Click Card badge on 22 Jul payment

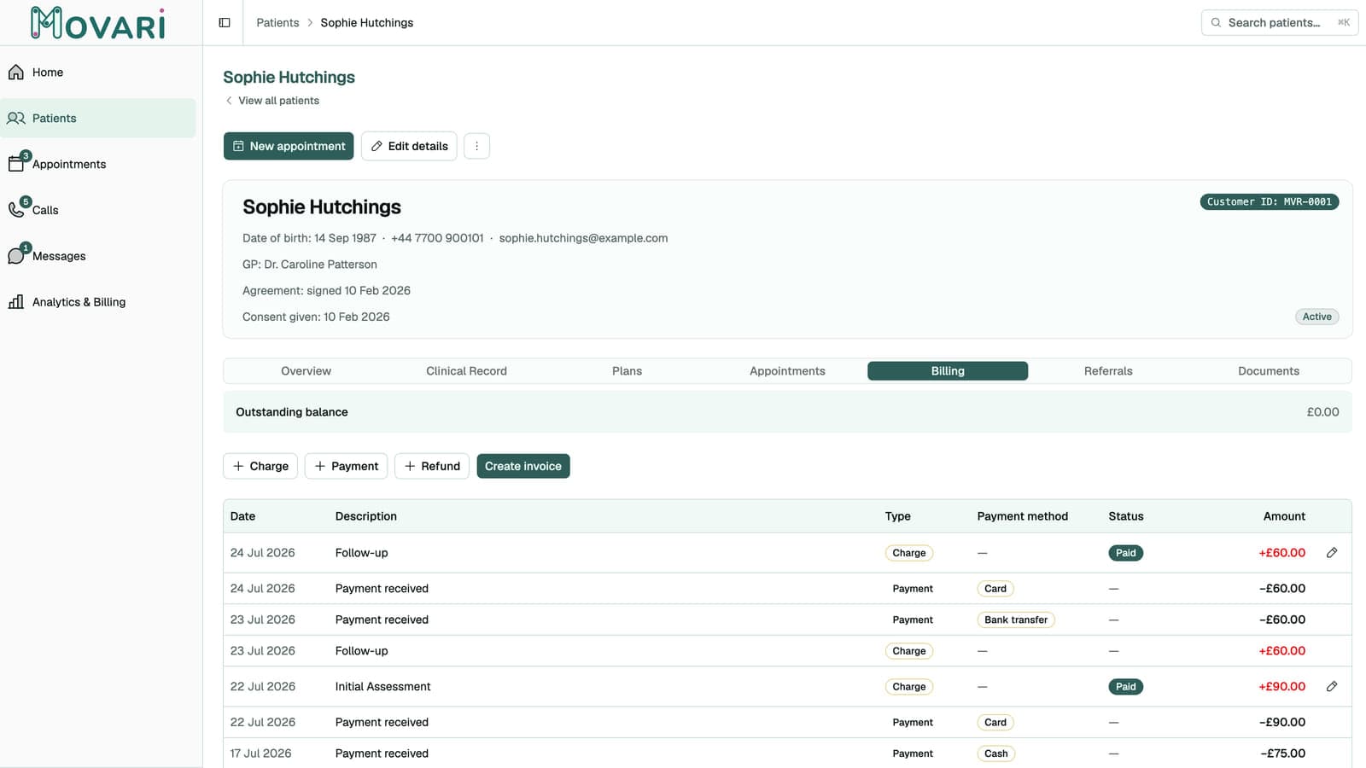coord(995,723)
